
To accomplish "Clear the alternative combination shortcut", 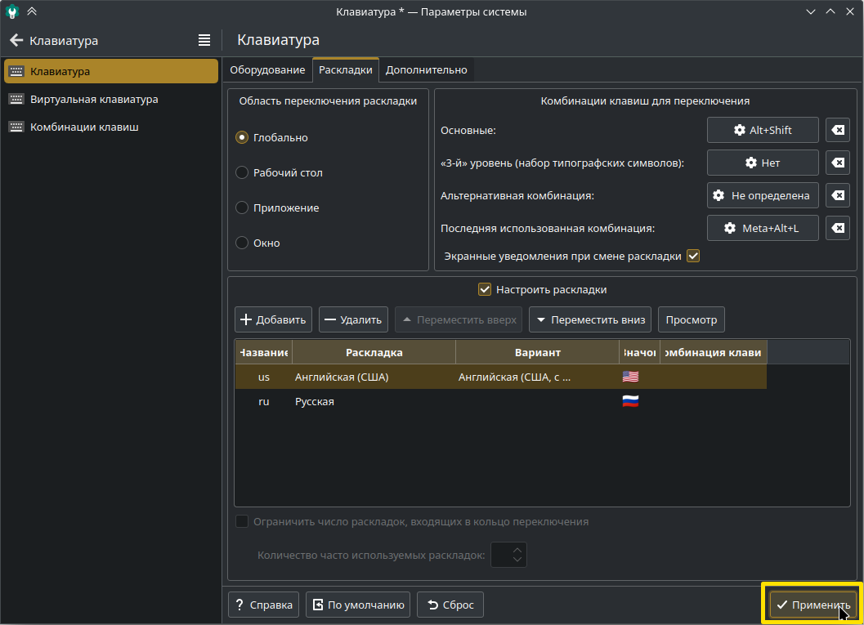I will click(838, 195).
